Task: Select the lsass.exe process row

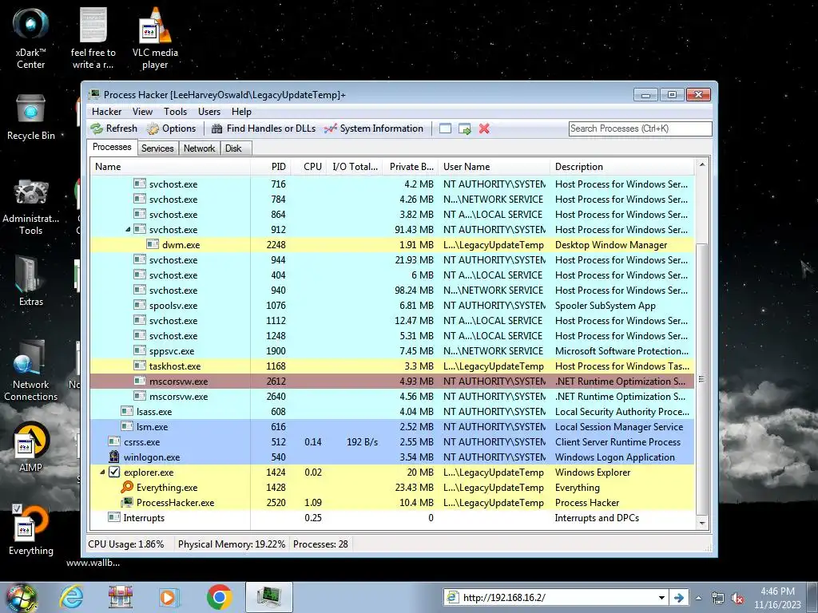Action: point(391,412)
